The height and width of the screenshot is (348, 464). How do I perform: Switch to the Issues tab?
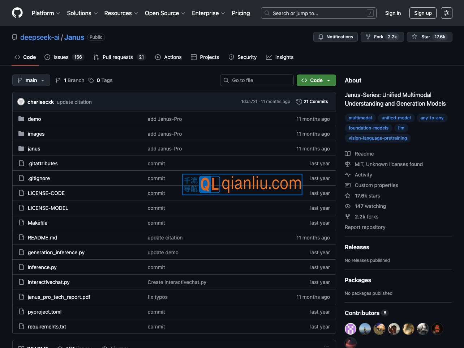pyautogui.click(x=64, y=57)
